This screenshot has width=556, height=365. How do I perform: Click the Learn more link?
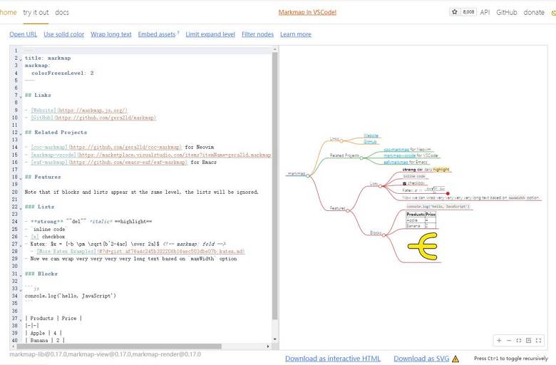point(296,34)
